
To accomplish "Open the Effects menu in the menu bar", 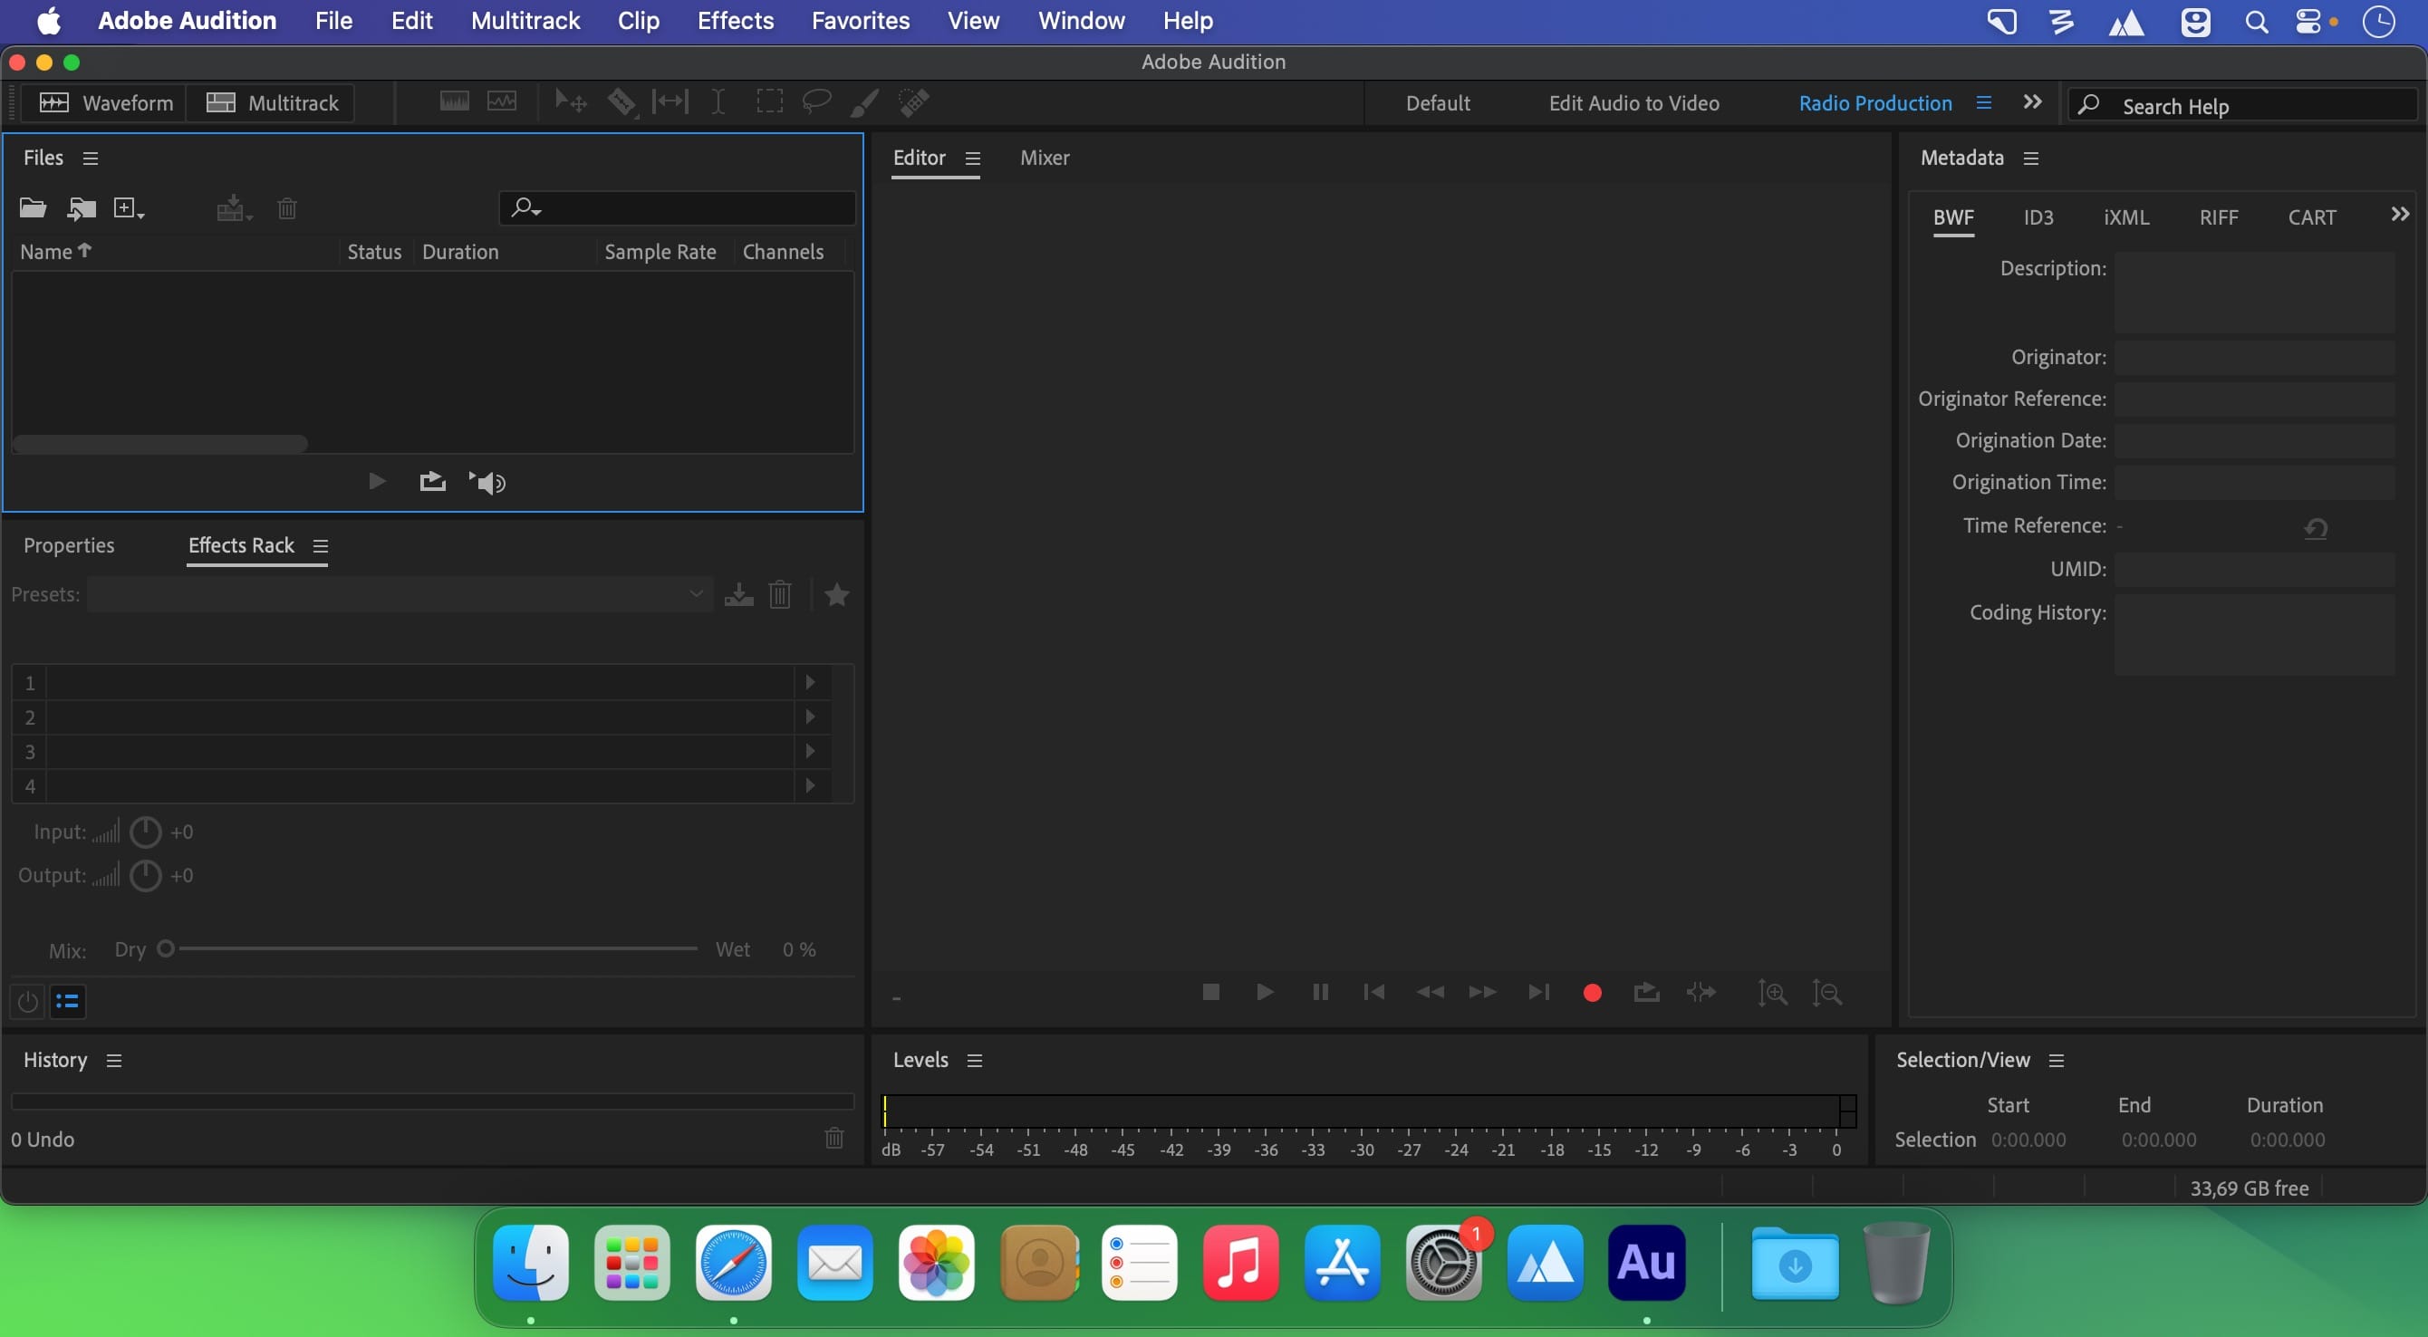I will [x=735, y=21].
